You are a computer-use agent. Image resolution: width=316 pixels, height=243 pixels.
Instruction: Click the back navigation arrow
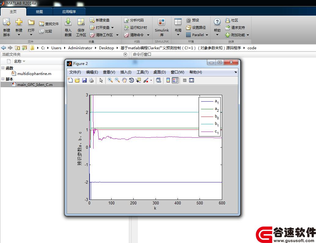click(x=3, y=48)
